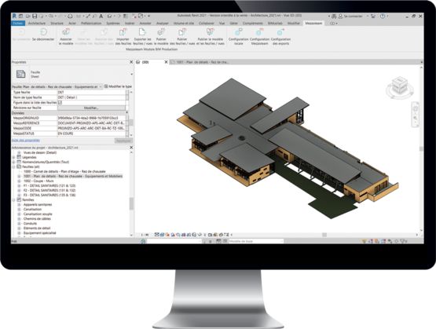Viewport: 436px width, 329px height.
Task: Select F3 - DETAIL SANITAIRES (135 & 136)
Action: [x=49, y=195]
